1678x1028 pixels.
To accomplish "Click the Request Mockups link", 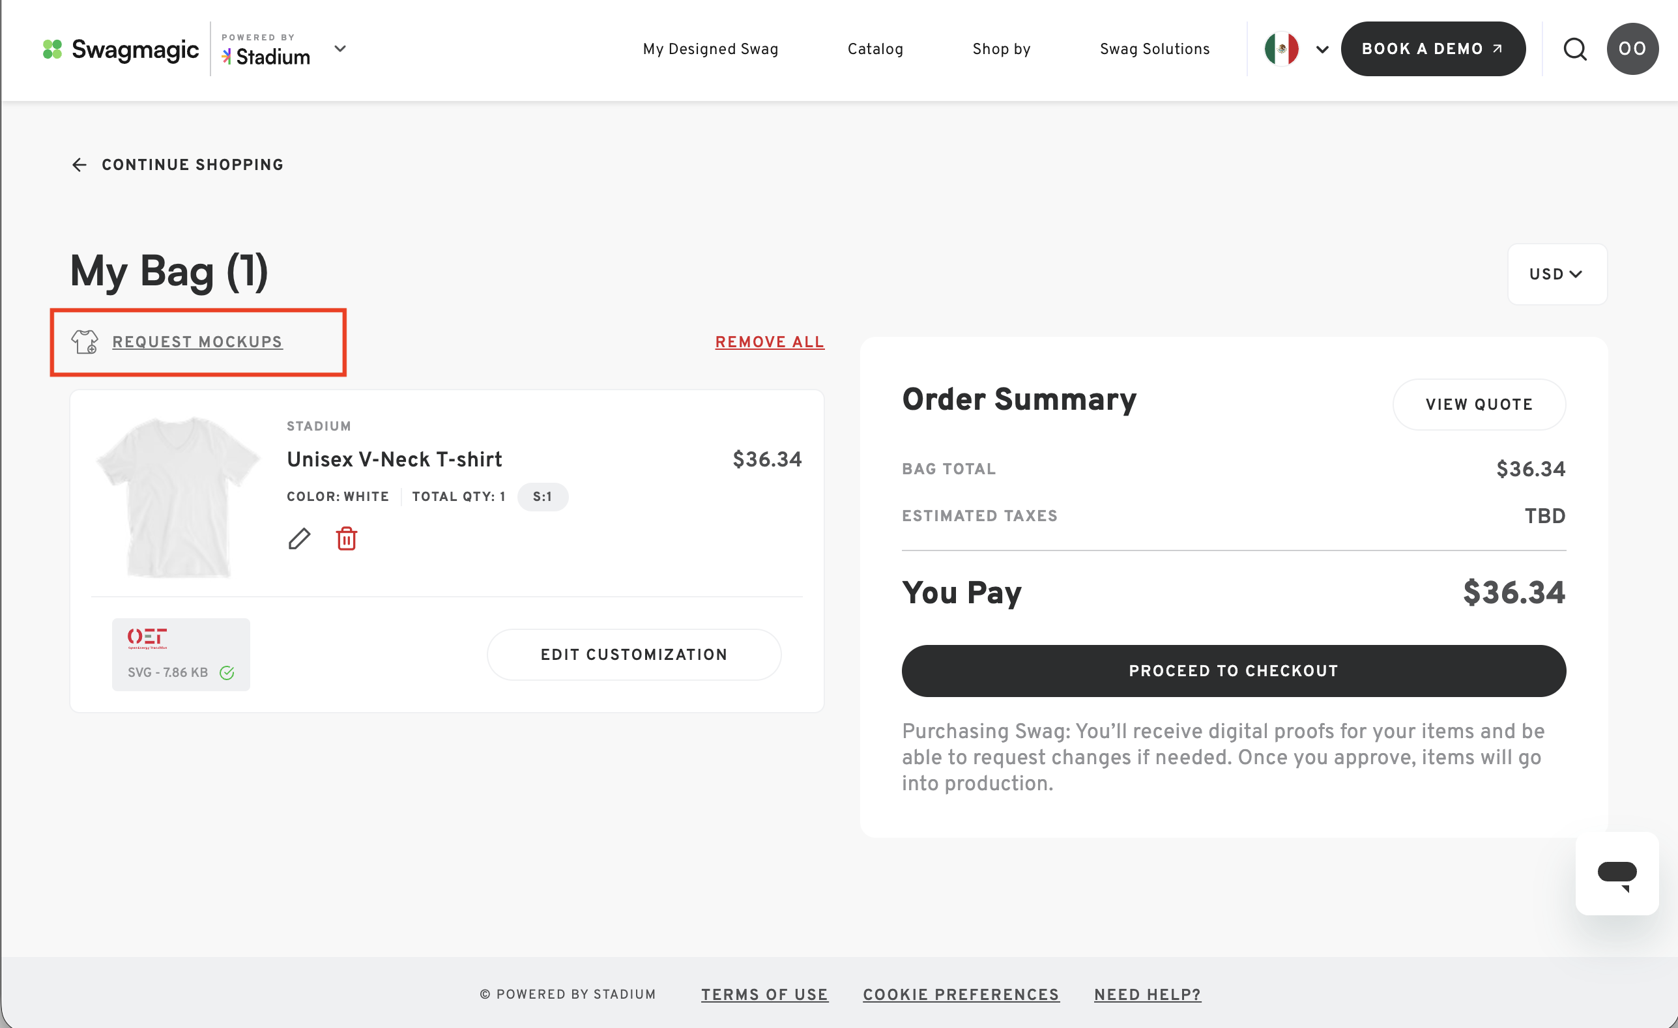I will click(x=197, y=342).
